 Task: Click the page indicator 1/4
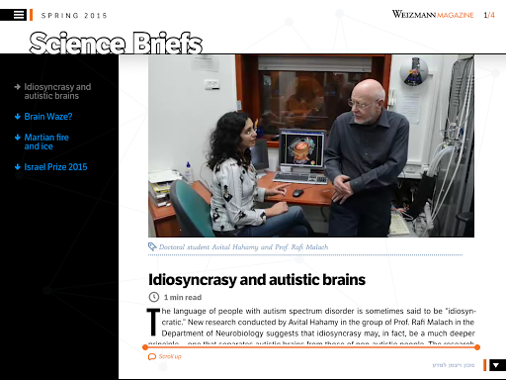tap(489, 15)
